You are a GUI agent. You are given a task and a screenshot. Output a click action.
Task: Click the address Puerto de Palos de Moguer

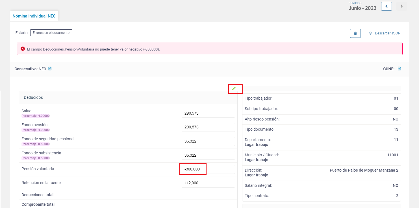click(x=364, y=170)
